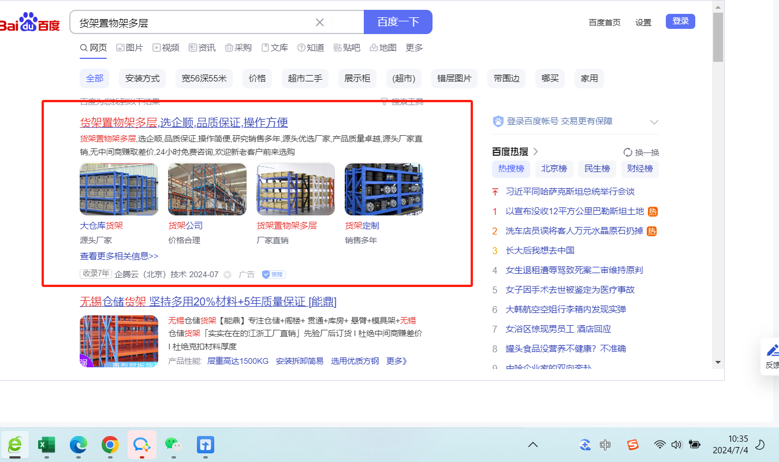Show hidden system tray icons

click(x=533, y=445)
